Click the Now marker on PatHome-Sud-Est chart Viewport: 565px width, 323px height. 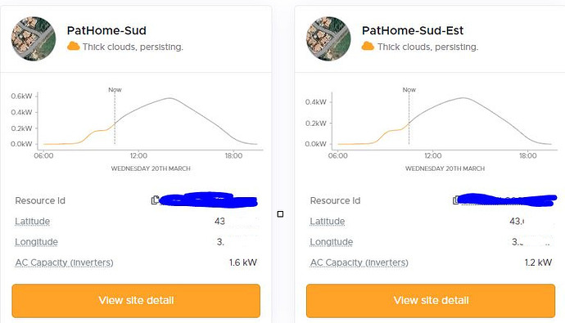coord(409,90)
